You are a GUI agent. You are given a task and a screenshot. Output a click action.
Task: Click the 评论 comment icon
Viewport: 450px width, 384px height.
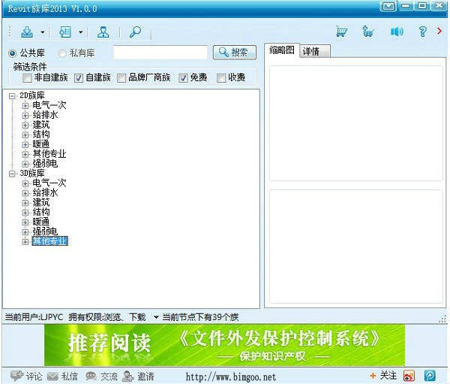[x=16, y=376]
